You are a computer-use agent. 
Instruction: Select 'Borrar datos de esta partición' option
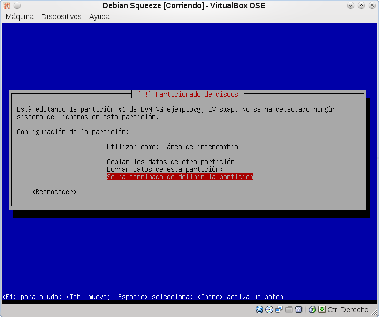pos(165,169)
